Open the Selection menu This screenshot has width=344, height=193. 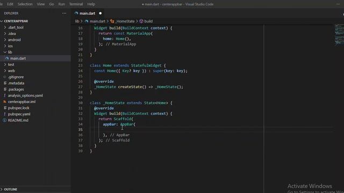[x=25, y=4]
